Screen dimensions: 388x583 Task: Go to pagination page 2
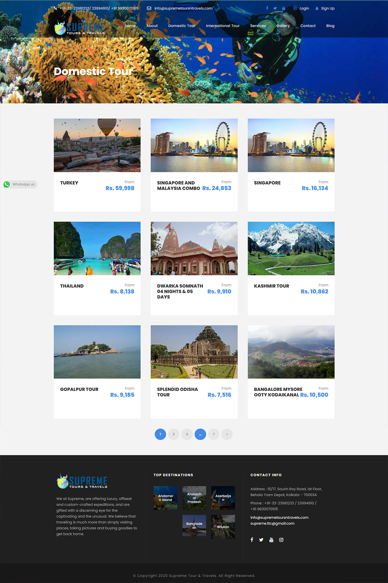pos(174,434)
